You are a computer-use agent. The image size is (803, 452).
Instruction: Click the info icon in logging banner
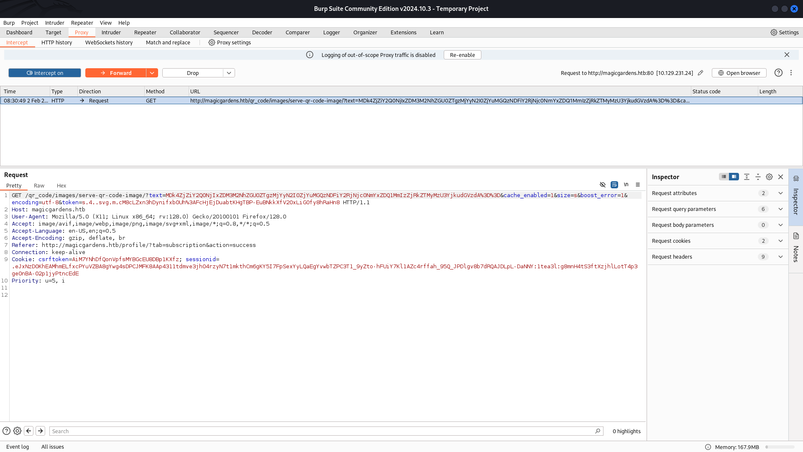309,55
